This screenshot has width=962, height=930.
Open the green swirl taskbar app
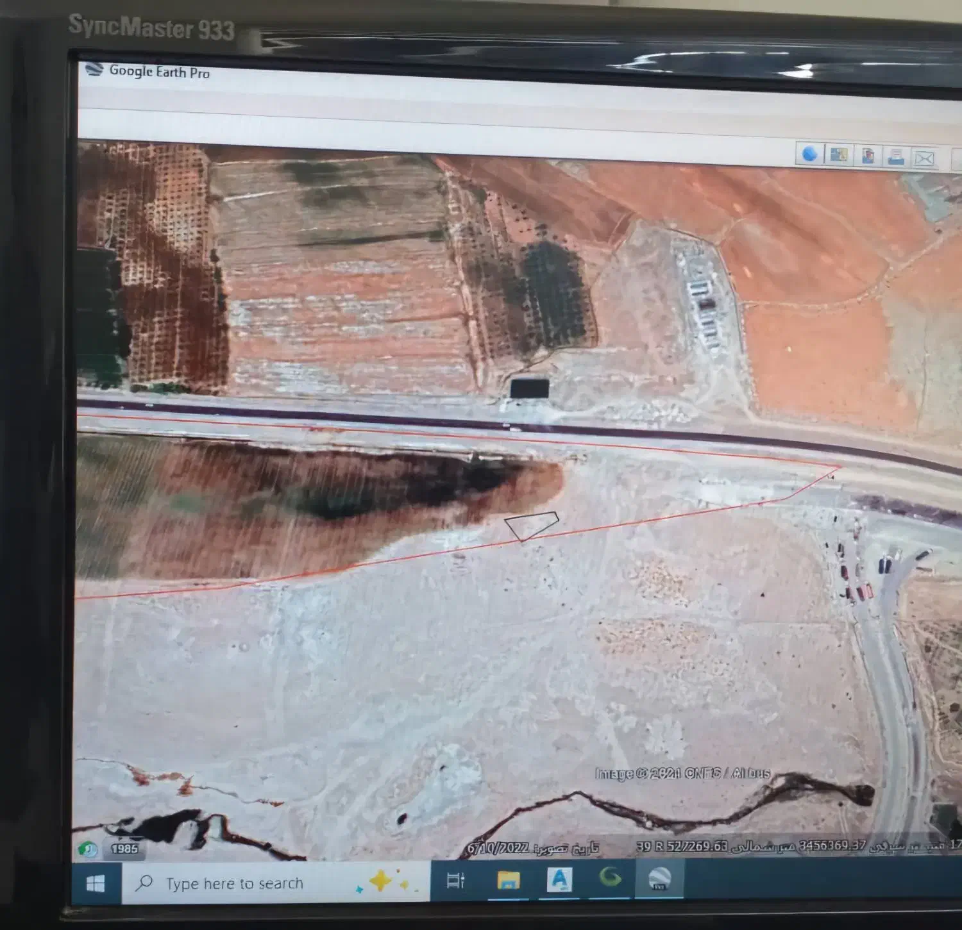[609, 877]
